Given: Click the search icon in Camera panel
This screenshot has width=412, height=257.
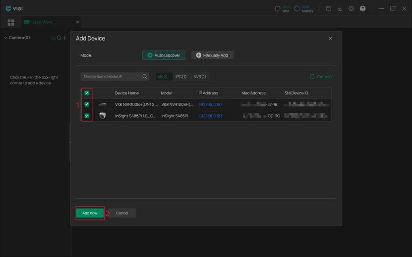Looking at the screenshot, I should click(x=59, y=38).
